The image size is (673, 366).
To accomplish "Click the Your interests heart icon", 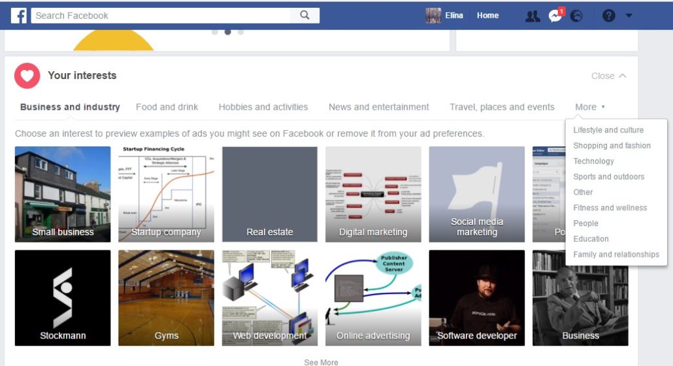I will pyautogui.click(x=27, y=76).
